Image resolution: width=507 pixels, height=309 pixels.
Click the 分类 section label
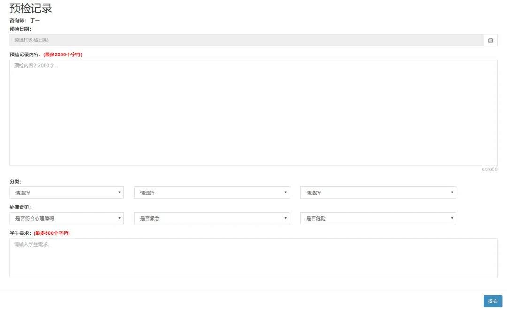(x=15, y=182)
